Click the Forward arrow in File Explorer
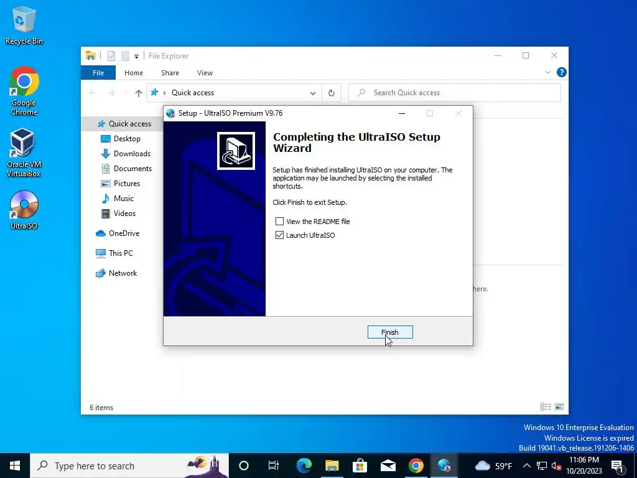This screenshot has height=478, width=637. coord(111,93)
